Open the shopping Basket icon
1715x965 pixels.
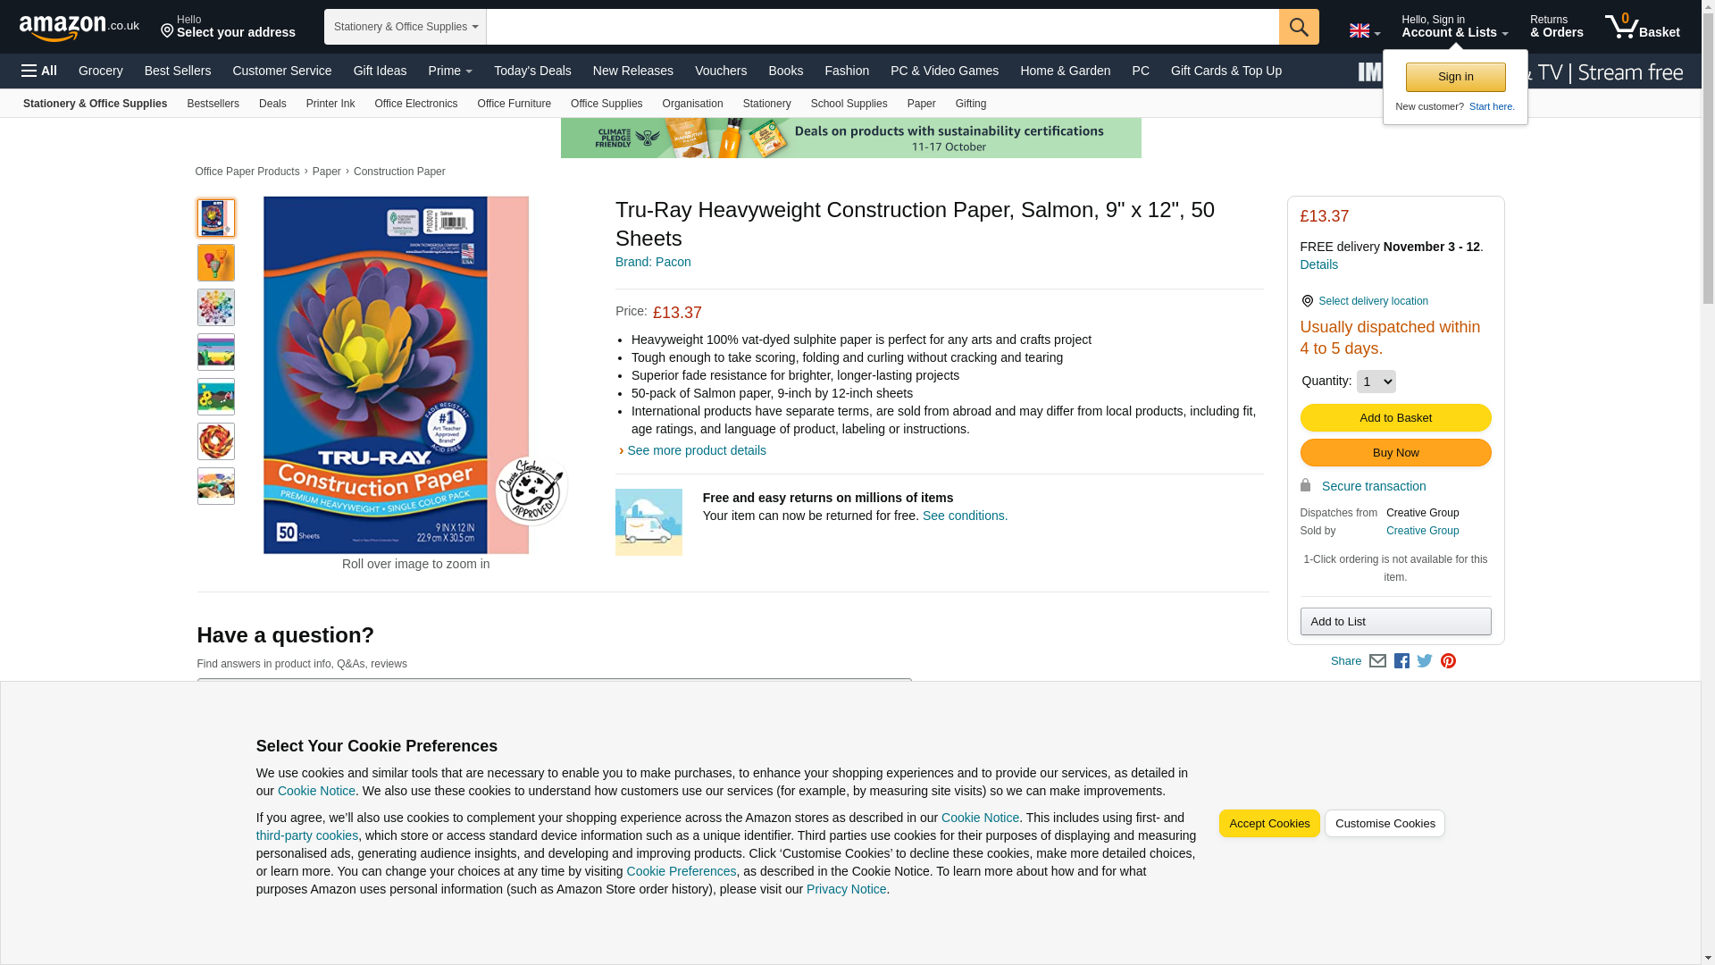[x=1642, y=27]
